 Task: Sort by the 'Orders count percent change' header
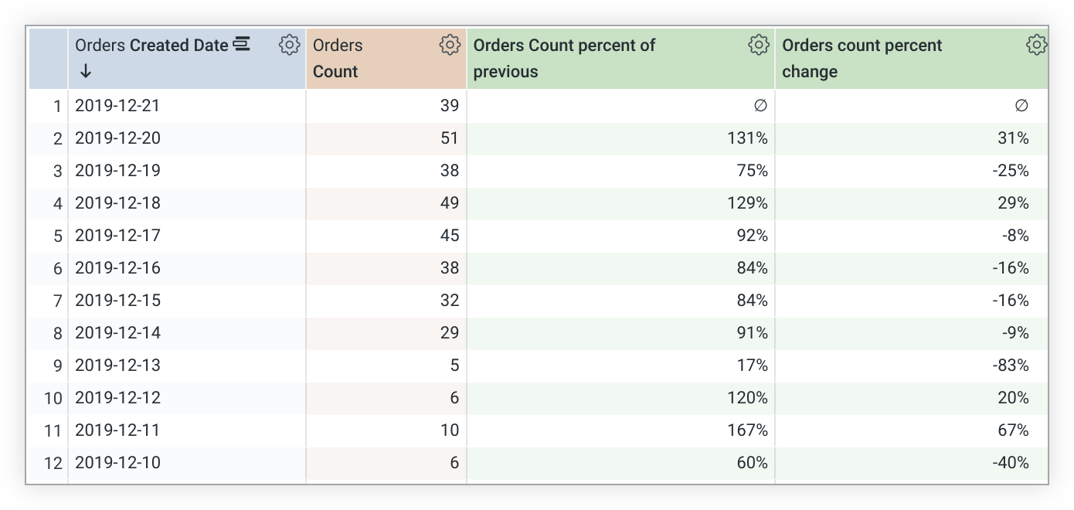coord(862,58)
